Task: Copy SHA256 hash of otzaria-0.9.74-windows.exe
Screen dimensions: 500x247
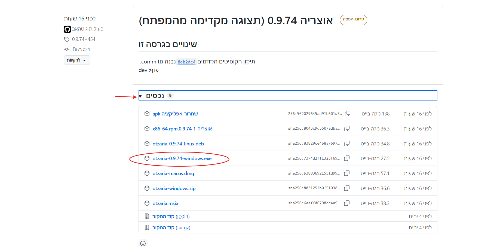Action: (347, 158)
